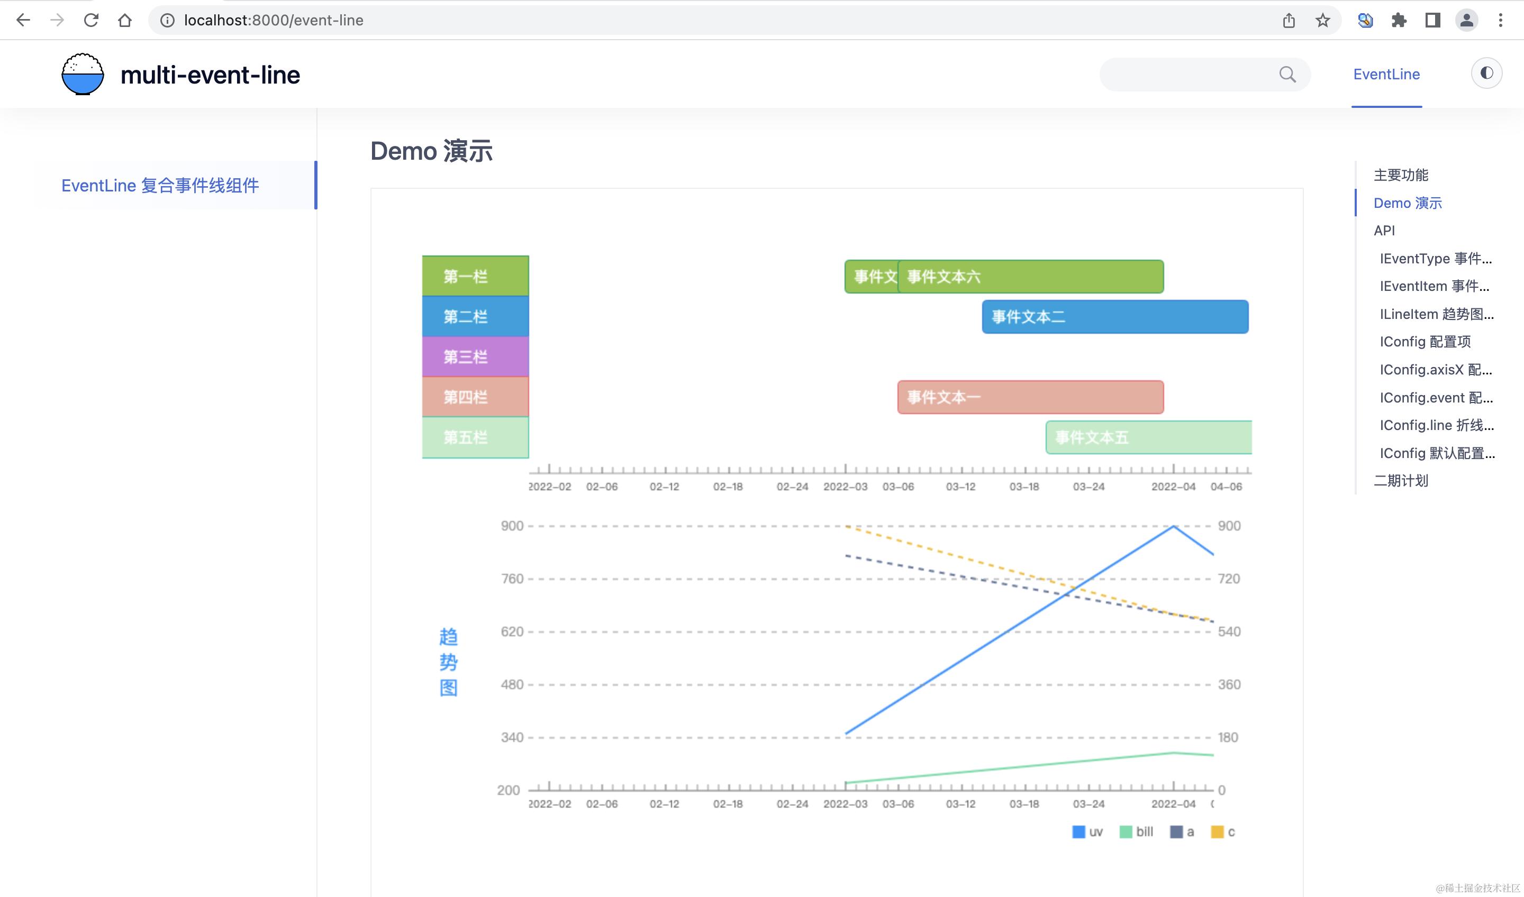Select the 事件文本五 light green event bar
Image resolution: width=1524 pixels, height=897 pixels.
tap(1148, 437)
